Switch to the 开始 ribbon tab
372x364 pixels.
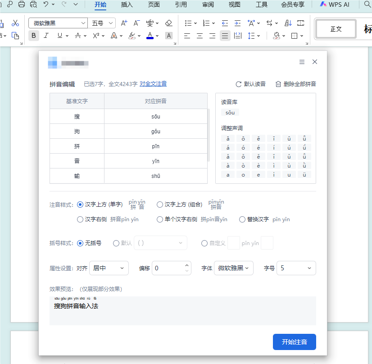click(100, 5)
